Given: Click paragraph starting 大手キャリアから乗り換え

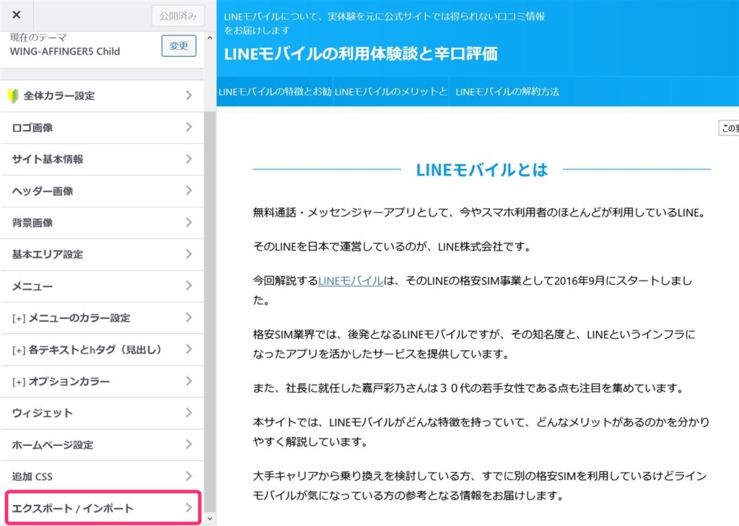Looking at the screenshot, I should (480, 486).
